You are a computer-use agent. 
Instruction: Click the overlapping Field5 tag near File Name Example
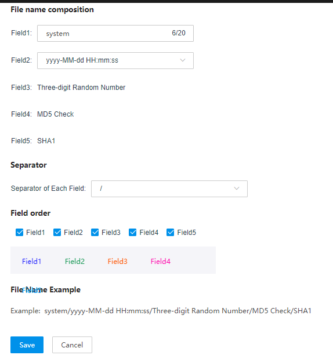click(x=32, y=290)
